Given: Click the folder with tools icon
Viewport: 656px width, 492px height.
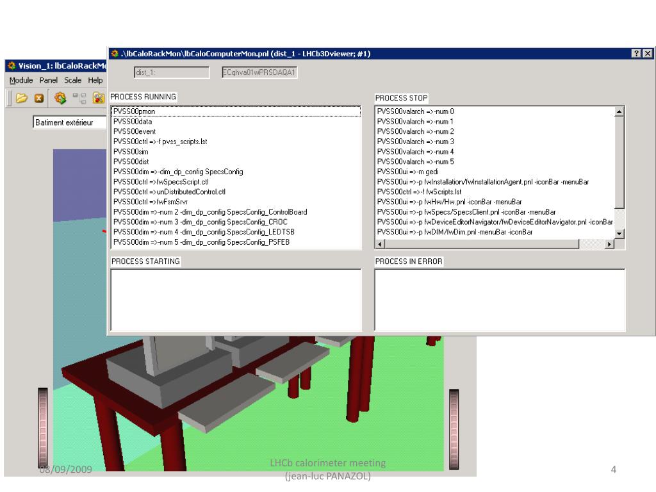Looking at the screenshot, I should 99,98.
